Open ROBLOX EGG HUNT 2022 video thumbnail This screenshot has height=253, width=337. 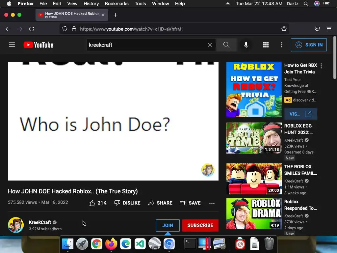coord(254,138)
